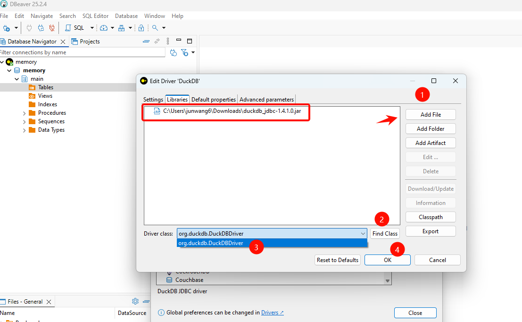Click the magnifier search toolbar icon
Image resolution: width=522 pixels, height=322 pixels.
click(x=155, y=28)
